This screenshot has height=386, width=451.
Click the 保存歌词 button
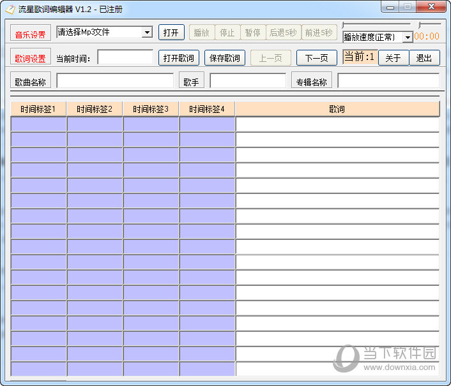click(225, 57)
